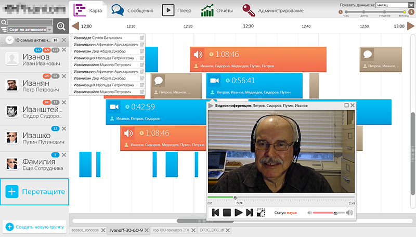416x237 pixels.
Task: Click the volume slider knob
Action: coord(335,213)
